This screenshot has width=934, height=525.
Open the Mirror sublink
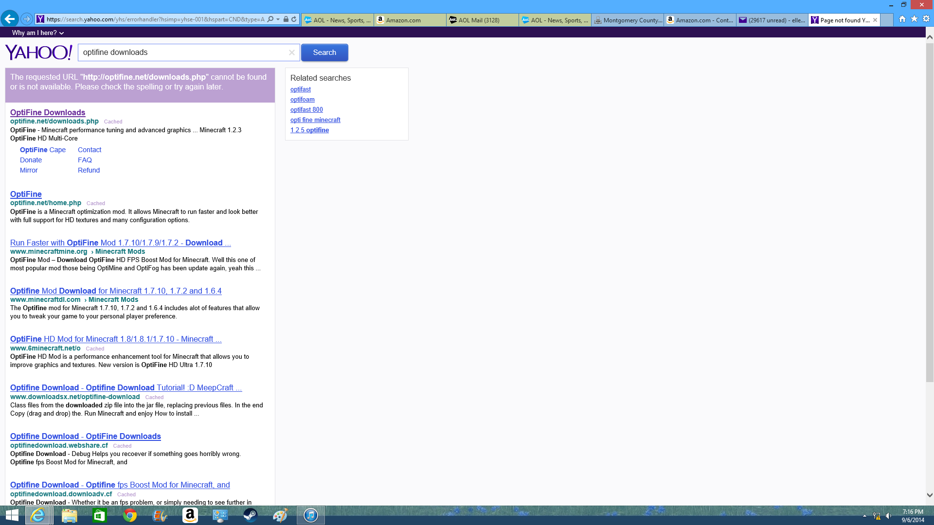click(x=29, y=170)
